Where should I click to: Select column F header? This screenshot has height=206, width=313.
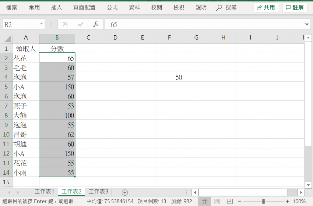tap(169, 37)
